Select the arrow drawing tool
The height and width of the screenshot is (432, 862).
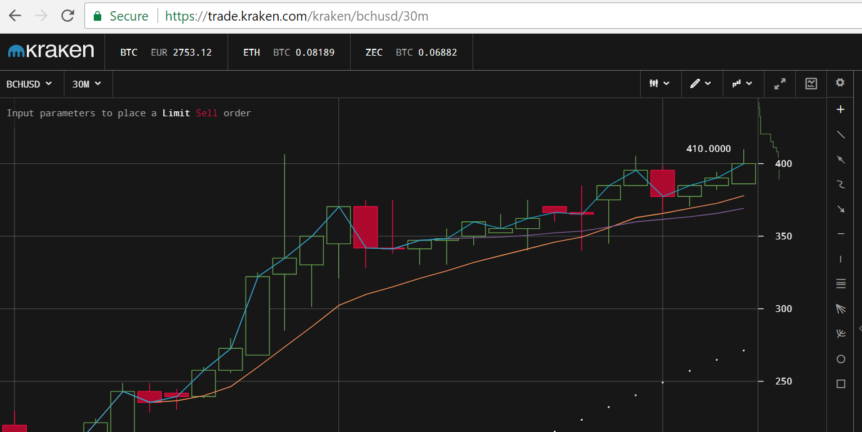click(841, 209)
